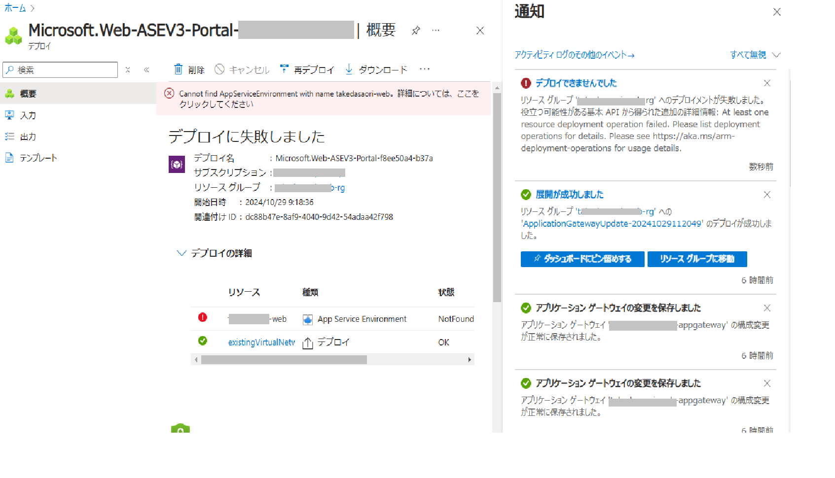Open the resource group link ending -rg

(x=310, y=188)
